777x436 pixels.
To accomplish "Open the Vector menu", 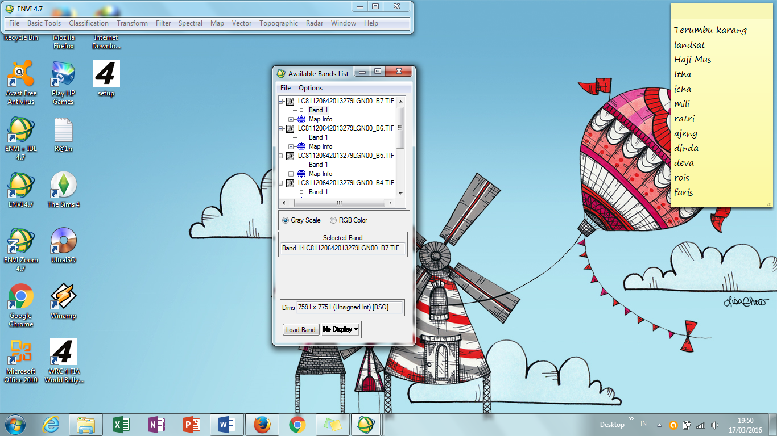I will (x=242, y=23).
